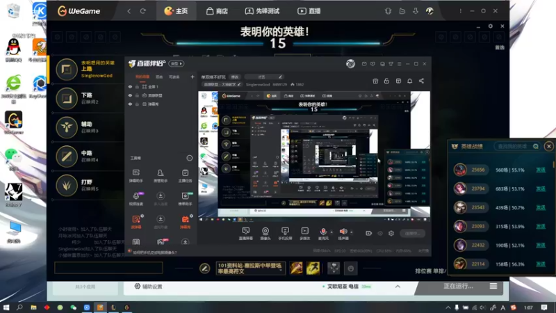Click 发送 link for 683场 row
The width and height of the screenshot is (556, 313).
[x=541, y=188]
